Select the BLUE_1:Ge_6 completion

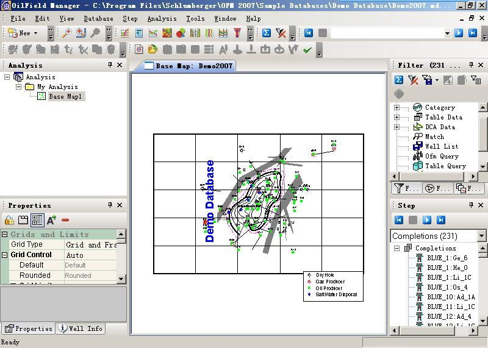point(447,258)
